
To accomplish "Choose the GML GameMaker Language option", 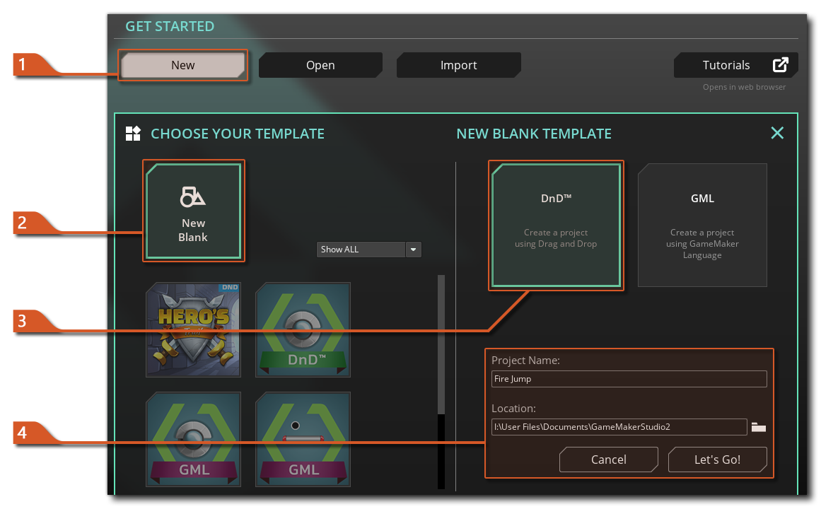I will 702,226.
